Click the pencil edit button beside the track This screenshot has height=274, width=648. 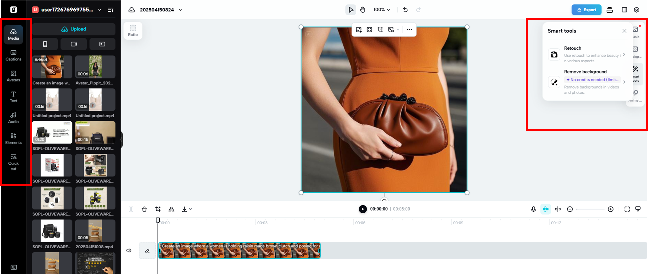coord(147,250)
